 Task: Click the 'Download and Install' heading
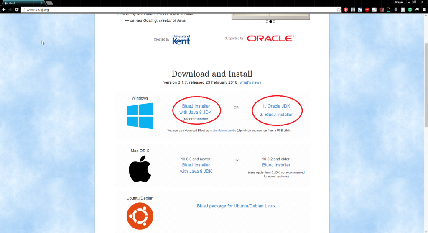(212, 74)
